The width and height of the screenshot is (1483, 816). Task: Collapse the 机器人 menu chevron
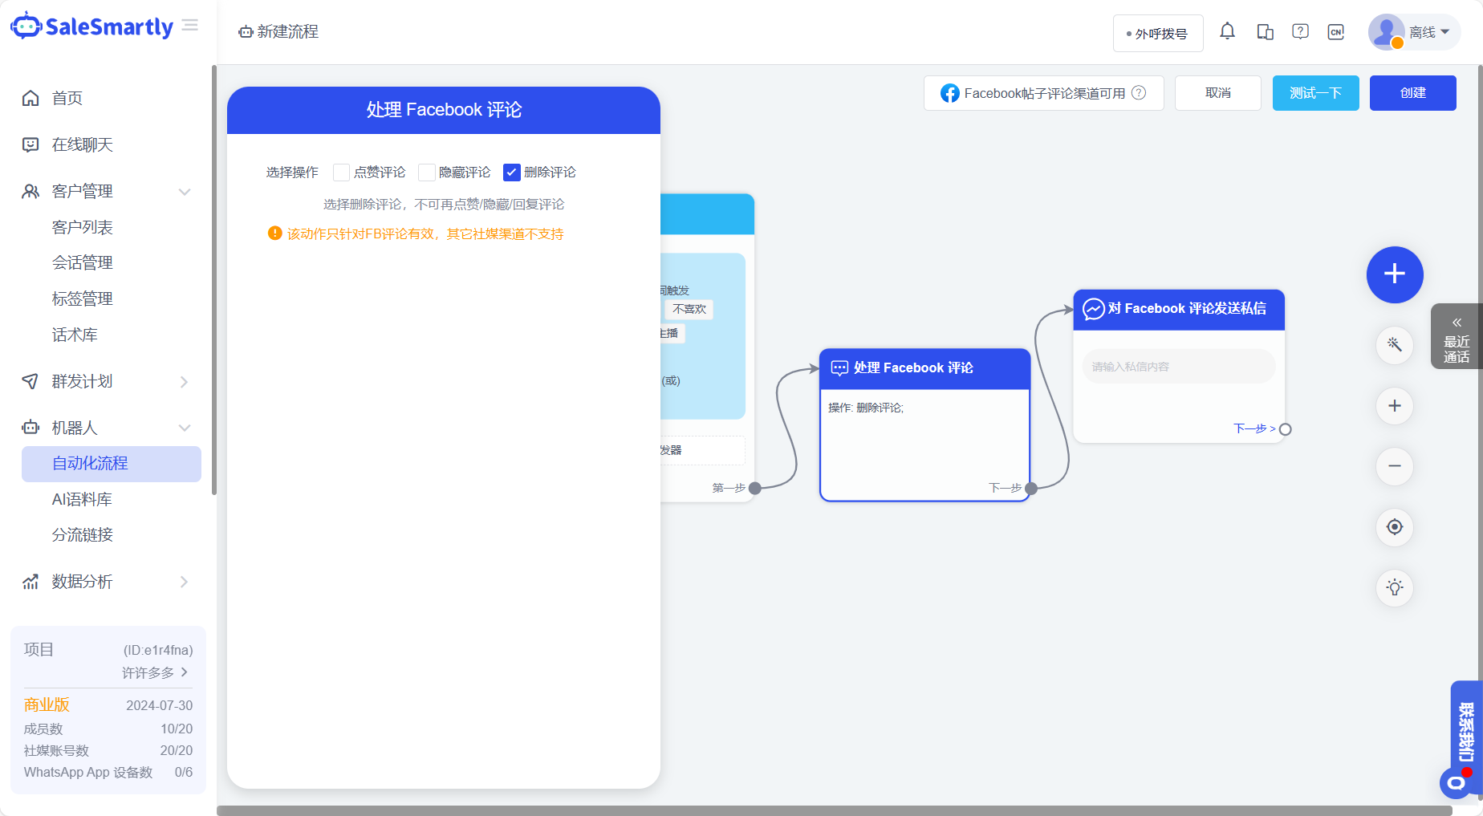click(185, 428)
